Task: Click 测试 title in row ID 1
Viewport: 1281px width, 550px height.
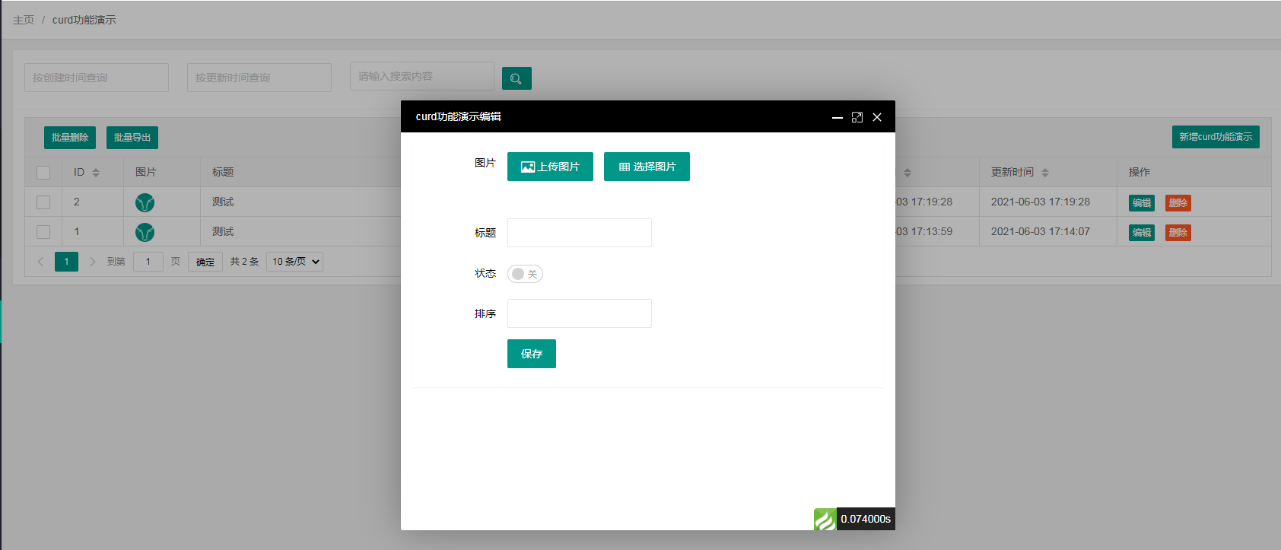Action: pyautogui.click(x=223, y=232)
